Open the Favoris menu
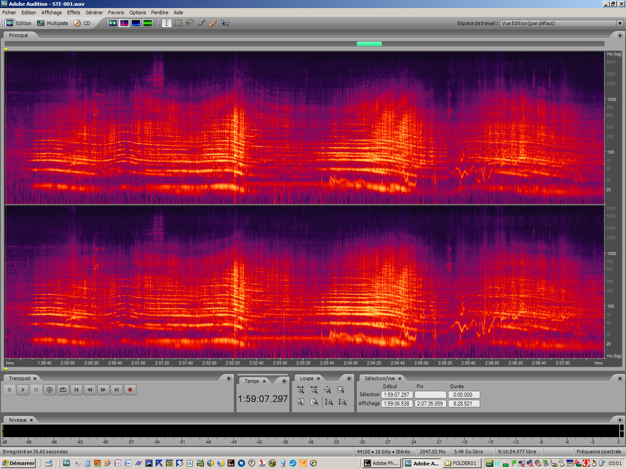 coord(116,13)
